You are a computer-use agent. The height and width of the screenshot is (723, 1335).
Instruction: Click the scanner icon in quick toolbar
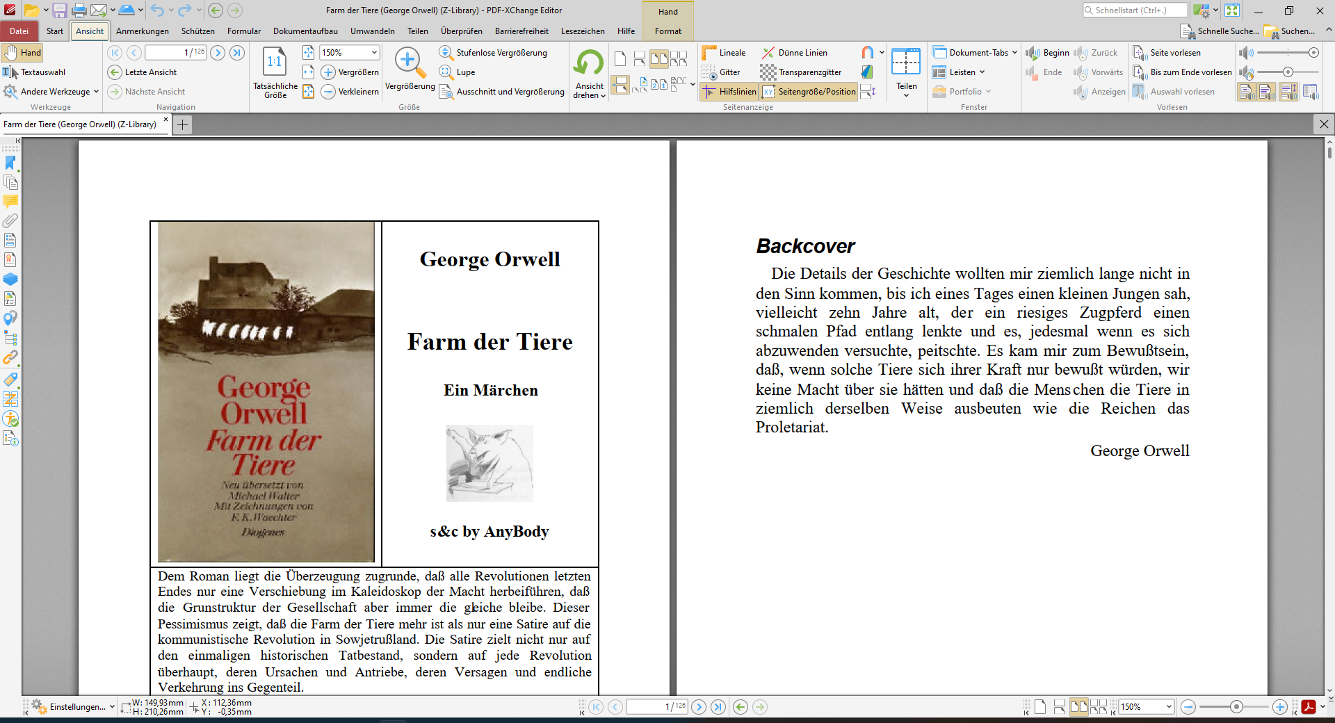click(127, 10)
